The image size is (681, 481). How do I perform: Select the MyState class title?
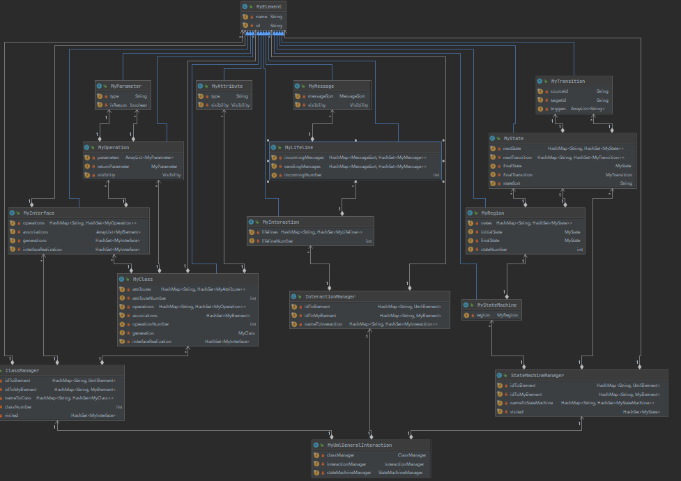pos(513,138)
